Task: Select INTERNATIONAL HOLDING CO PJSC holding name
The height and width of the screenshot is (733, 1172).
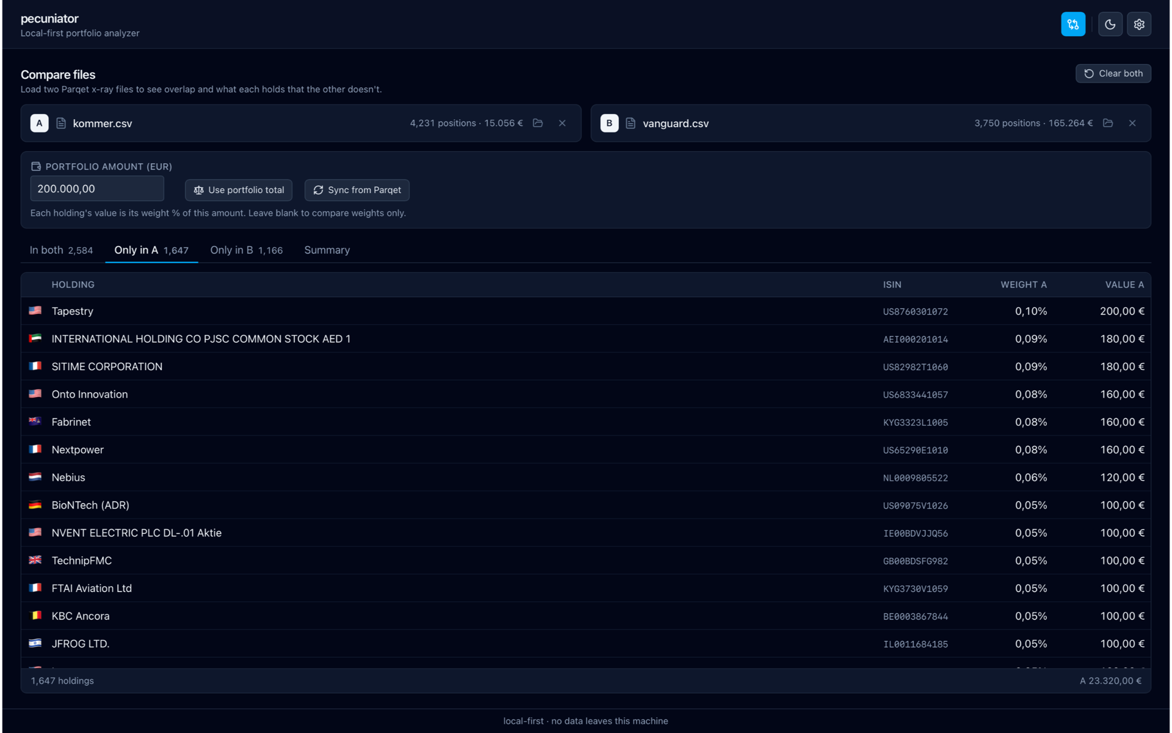Action: pos(201,339)
